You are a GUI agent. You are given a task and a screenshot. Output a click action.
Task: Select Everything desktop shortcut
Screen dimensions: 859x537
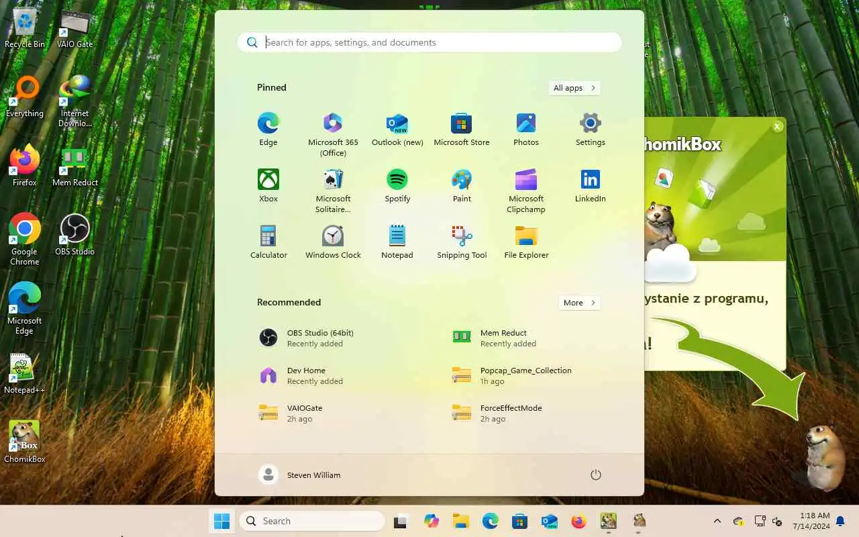(x=25, y=97)
